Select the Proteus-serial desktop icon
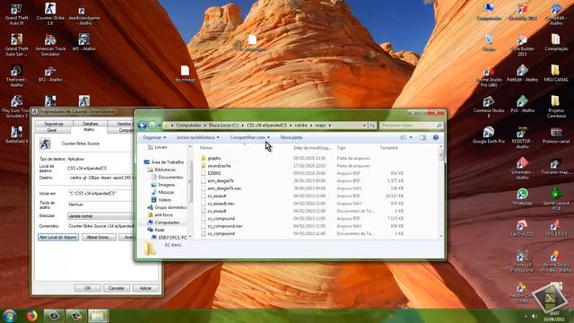 (556, 135)
